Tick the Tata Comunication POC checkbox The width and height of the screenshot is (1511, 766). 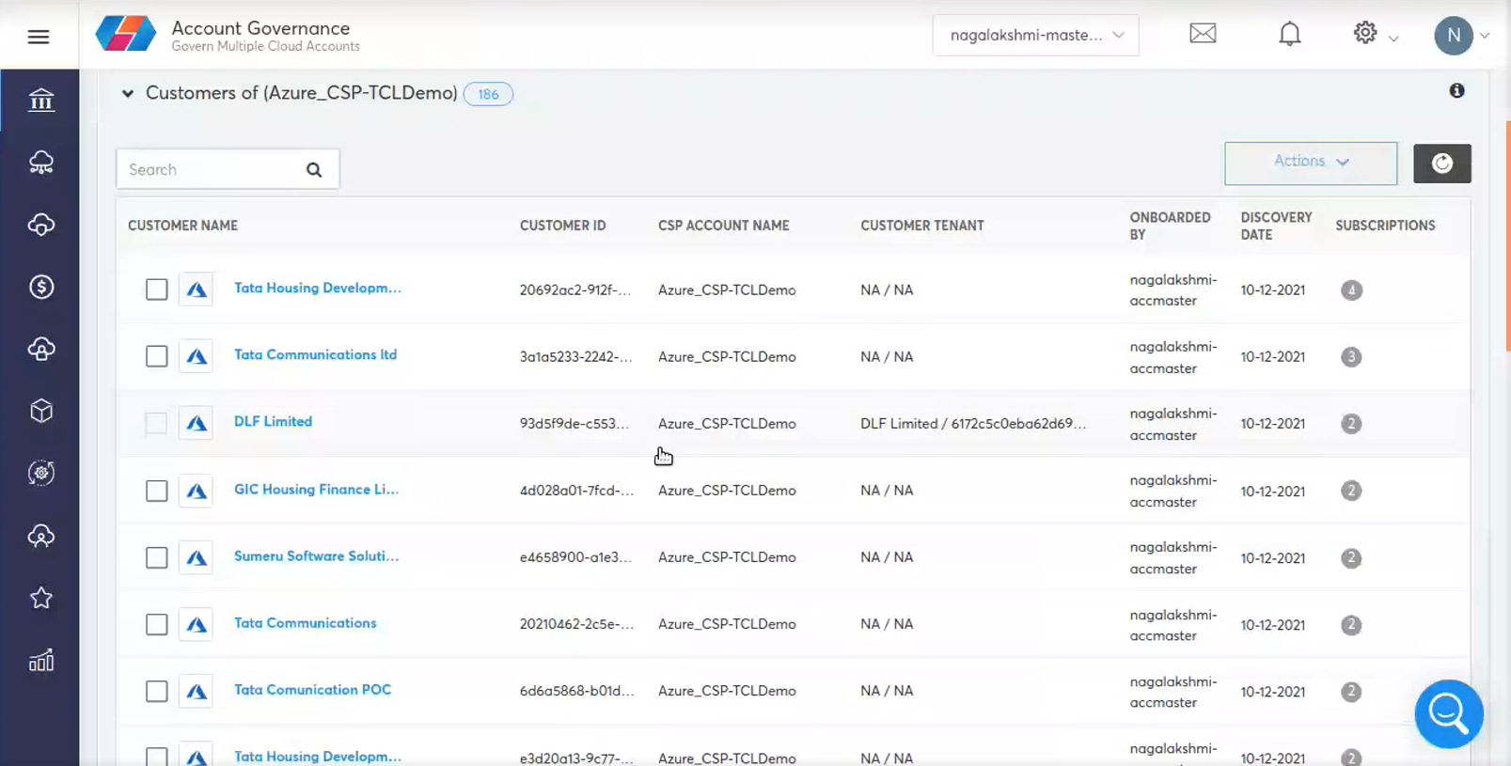(x=157, y=692)
